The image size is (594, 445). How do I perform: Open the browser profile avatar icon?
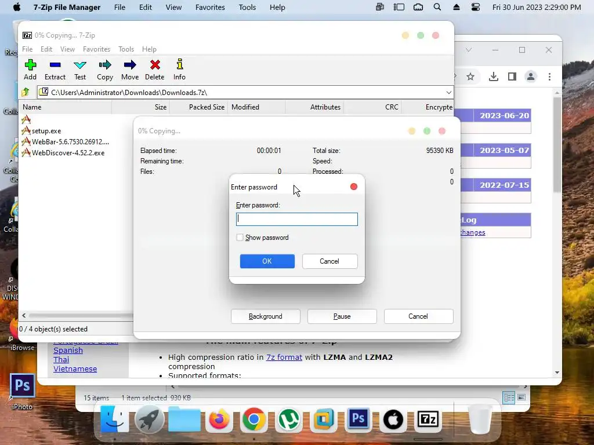[x=531, y=77]
